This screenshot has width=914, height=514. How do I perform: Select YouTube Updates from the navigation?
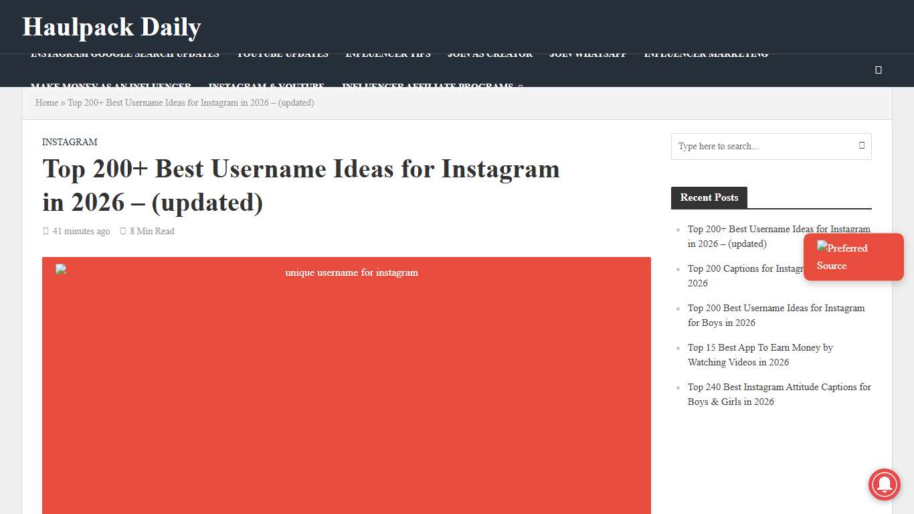[x=282, y=54]
